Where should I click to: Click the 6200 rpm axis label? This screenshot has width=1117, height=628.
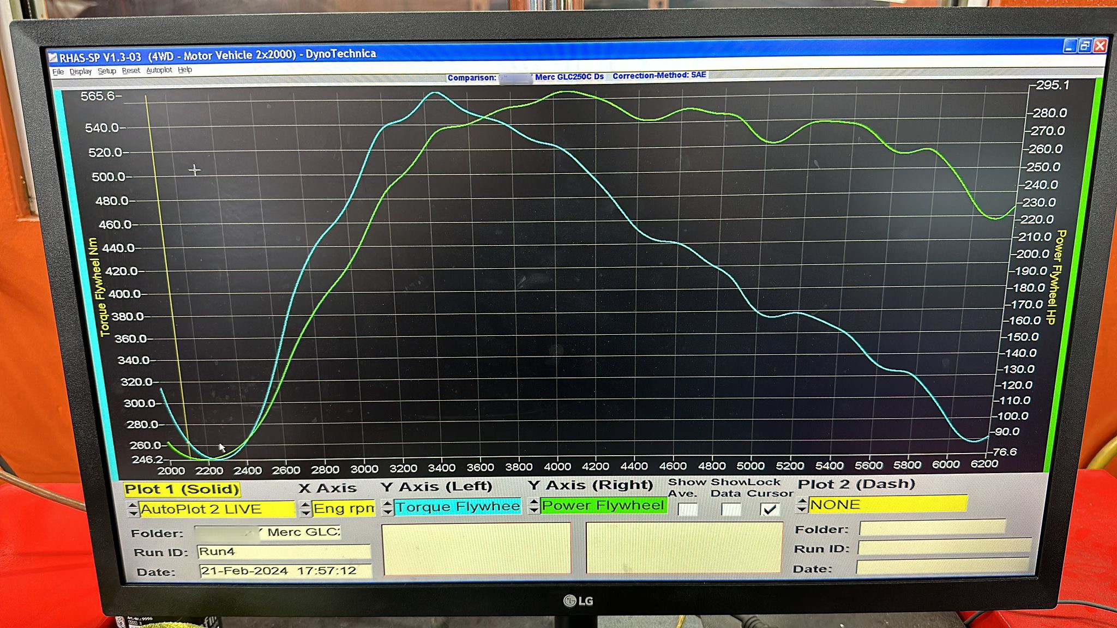click(x=984, y=463)
